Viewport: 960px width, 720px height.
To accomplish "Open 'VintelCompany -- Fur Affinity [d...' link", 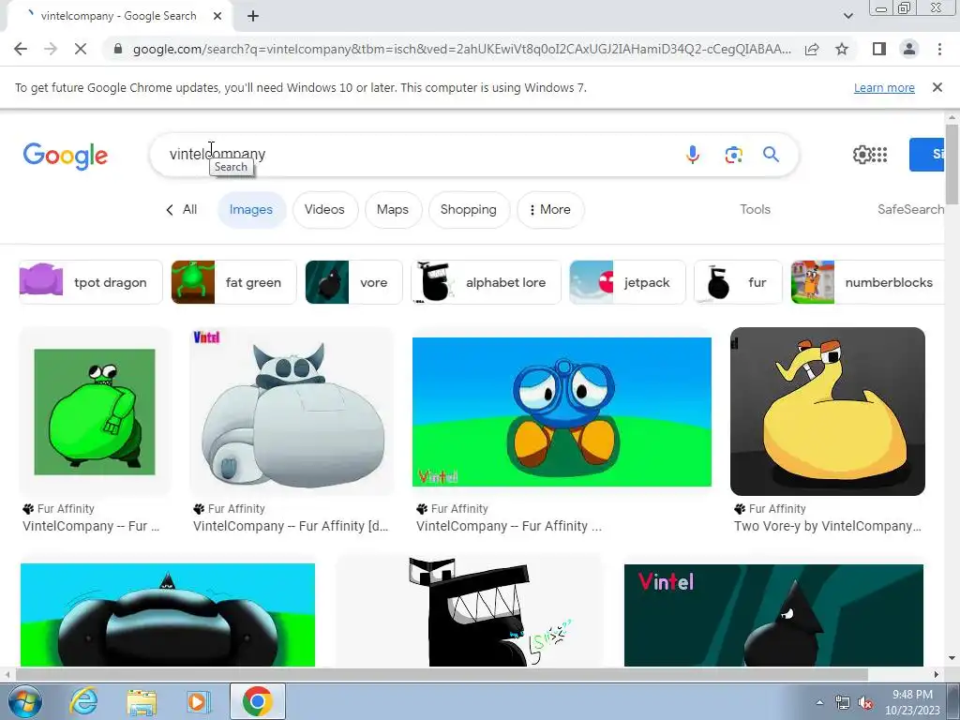I will [x=291, y=526].
